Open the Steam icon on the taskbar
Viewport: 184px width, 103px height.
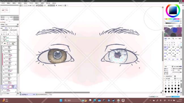pyautogui.click(x=114, y=100)
